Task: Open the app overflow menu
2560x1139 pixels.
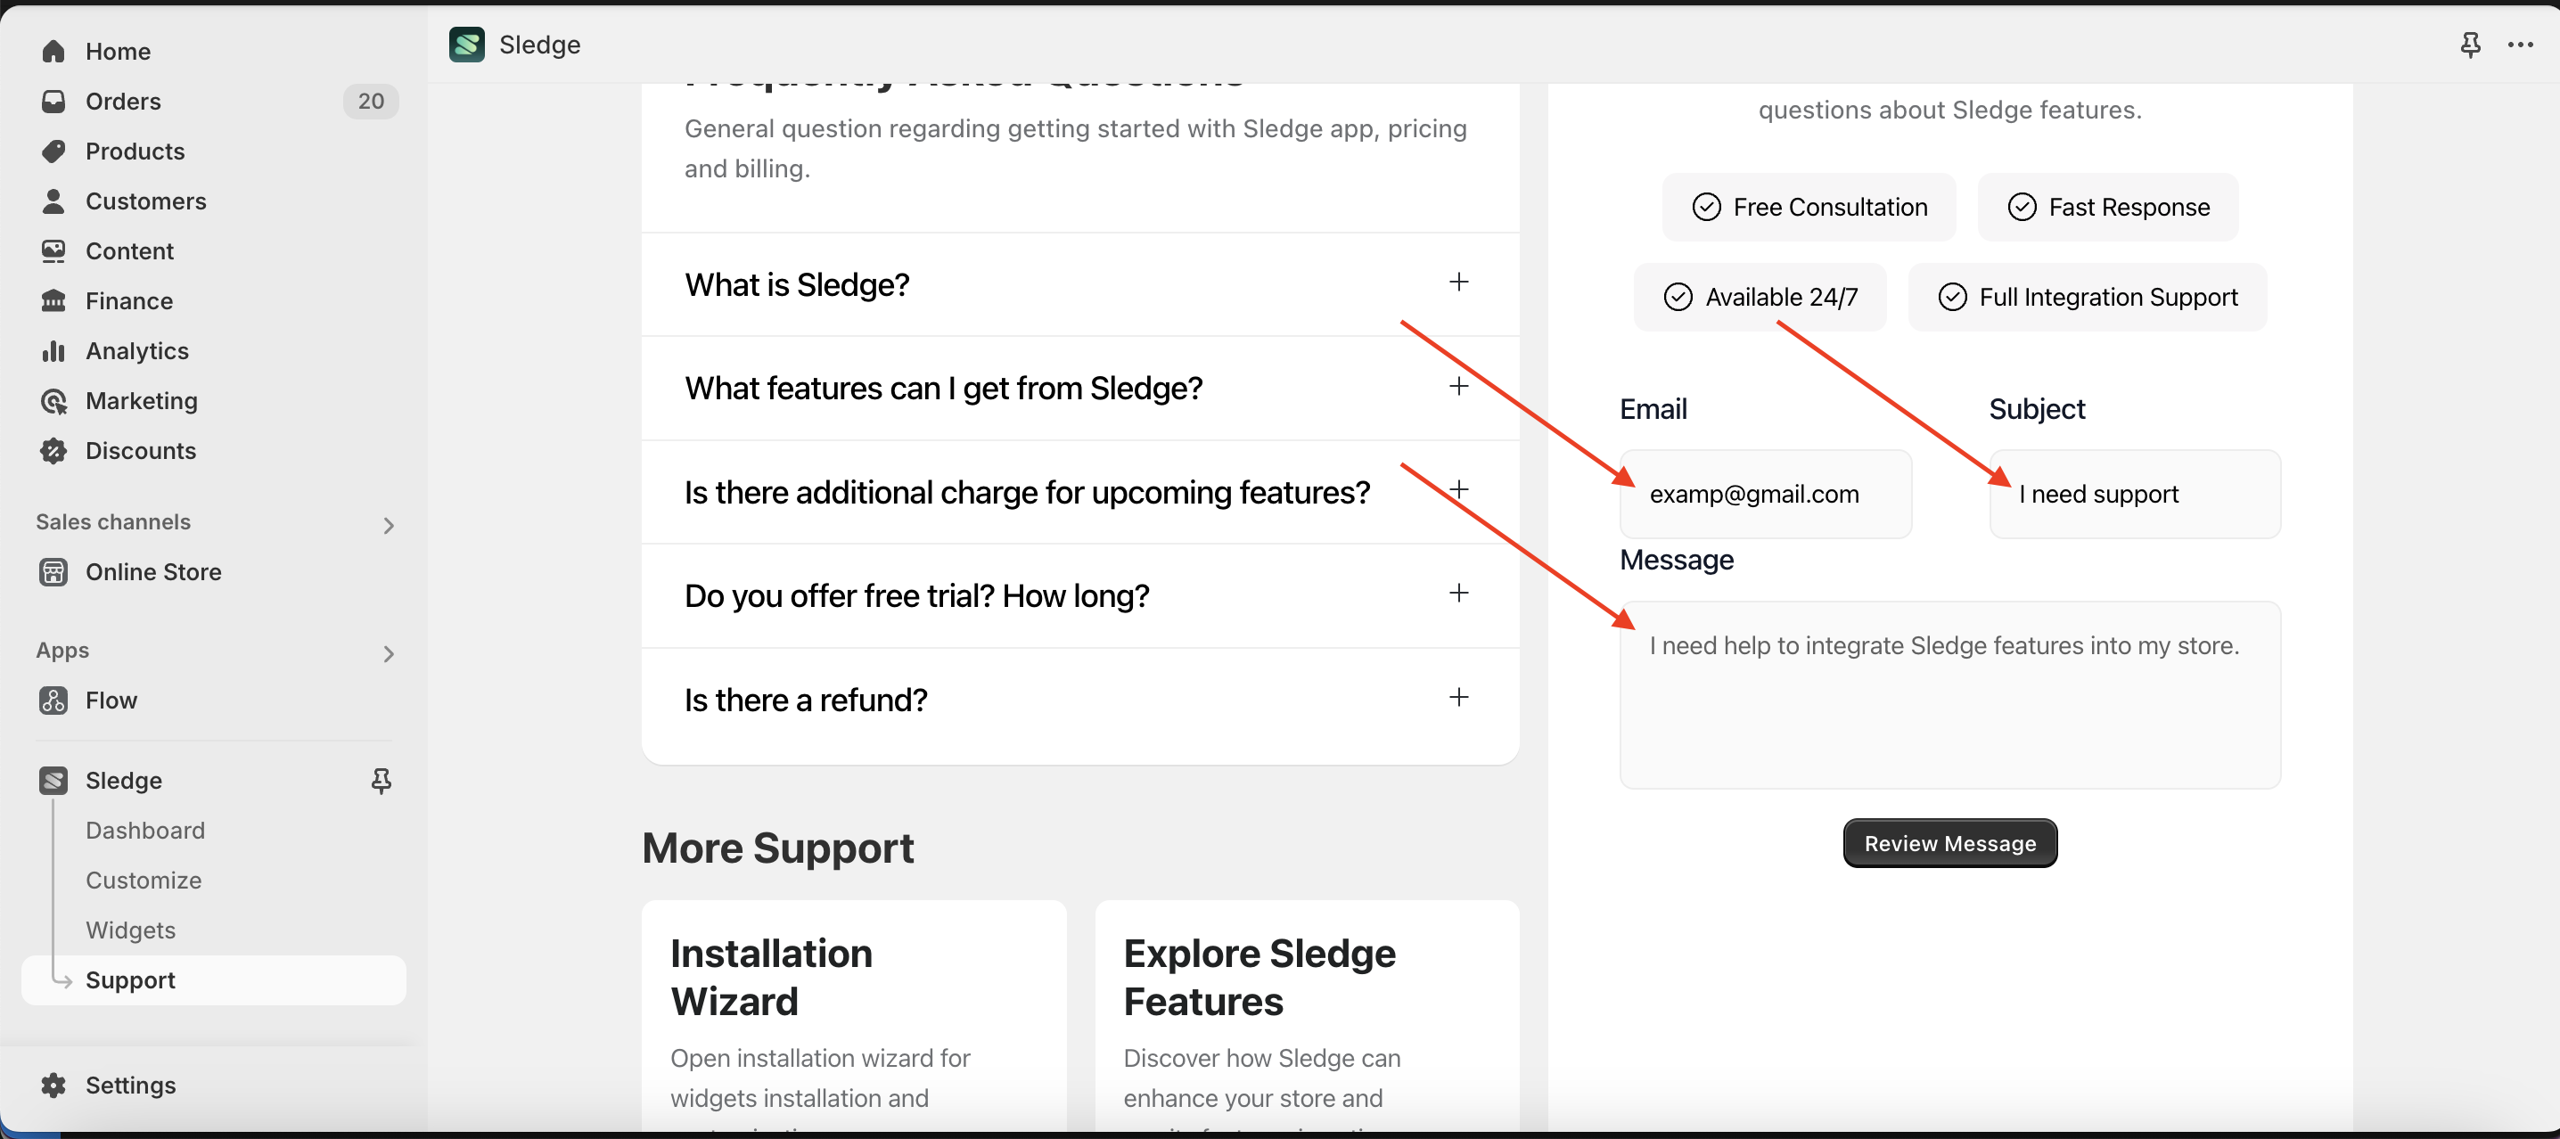Action: (2522, 45)
